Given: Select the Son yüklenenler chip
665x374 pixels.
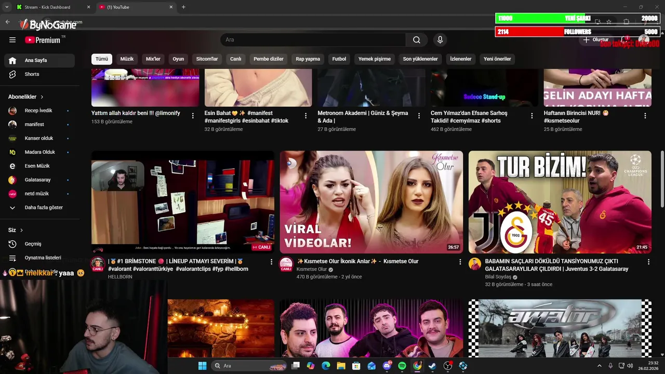Looking at the screenshot, I should click(420, 59).
